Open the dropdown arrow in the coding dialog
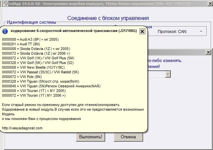The image size is (213, 150). pos(168,74)
